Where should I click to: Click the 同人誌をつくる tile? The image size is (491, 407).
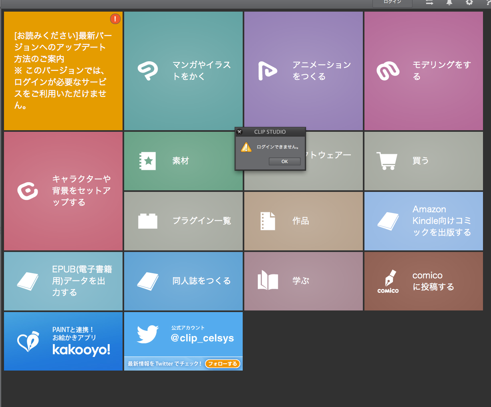pyautogui.click(x=183, y=281)
